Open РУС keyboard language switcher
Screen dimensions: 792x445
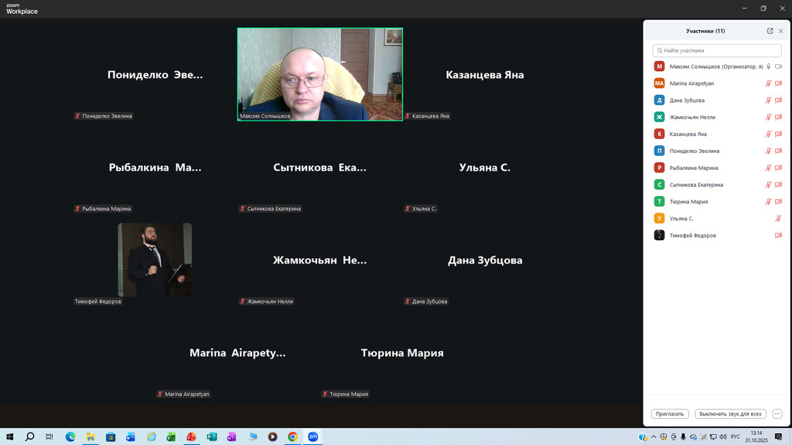coord(735,437)
